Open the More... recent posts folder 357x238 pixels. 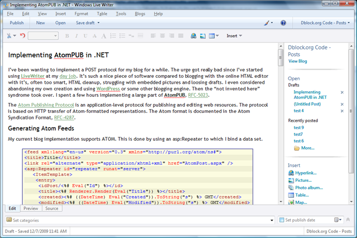(x=304, y=148)
